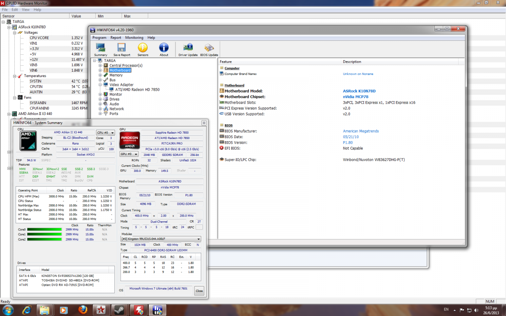Viewport: 506px width, 316px height.
Task: Select the CPU VCORE row in HWMonitor
Action: pyautogui.click(x=39, y=38)
